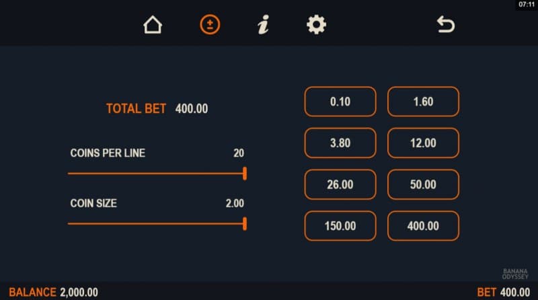Open the game info icon
The width and height of the screenshot is (538, 300).
click(x=263, y=25)
